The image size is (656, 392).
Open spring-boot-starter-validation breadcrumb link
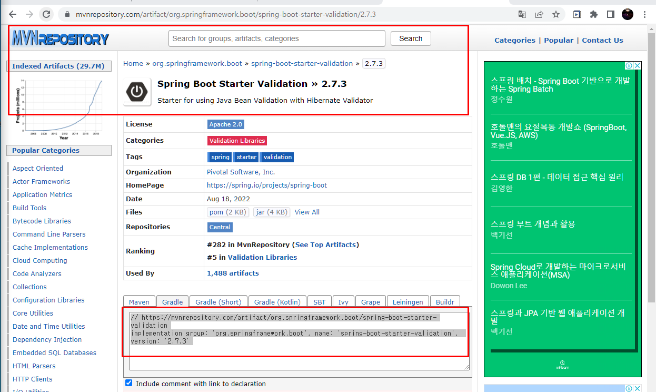point(302,63)
